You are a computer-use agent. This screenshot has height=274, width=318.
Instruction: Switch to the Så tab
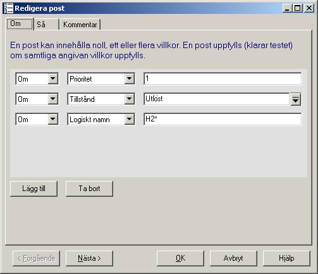[46, 25]
